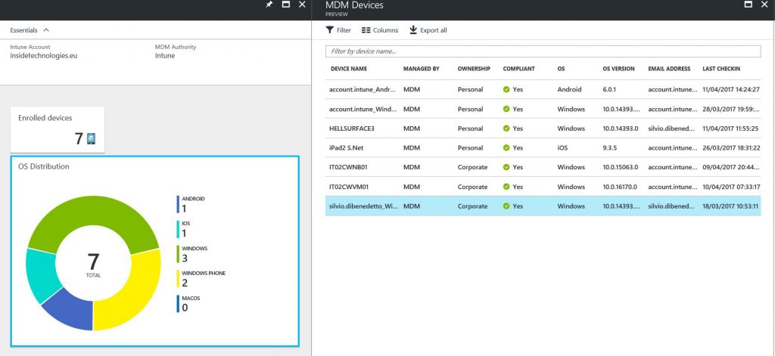Click the Android OS cell in first row
The height and width of the screenshot is (356, 775).
pyautogui.click(x=569, y=90)
